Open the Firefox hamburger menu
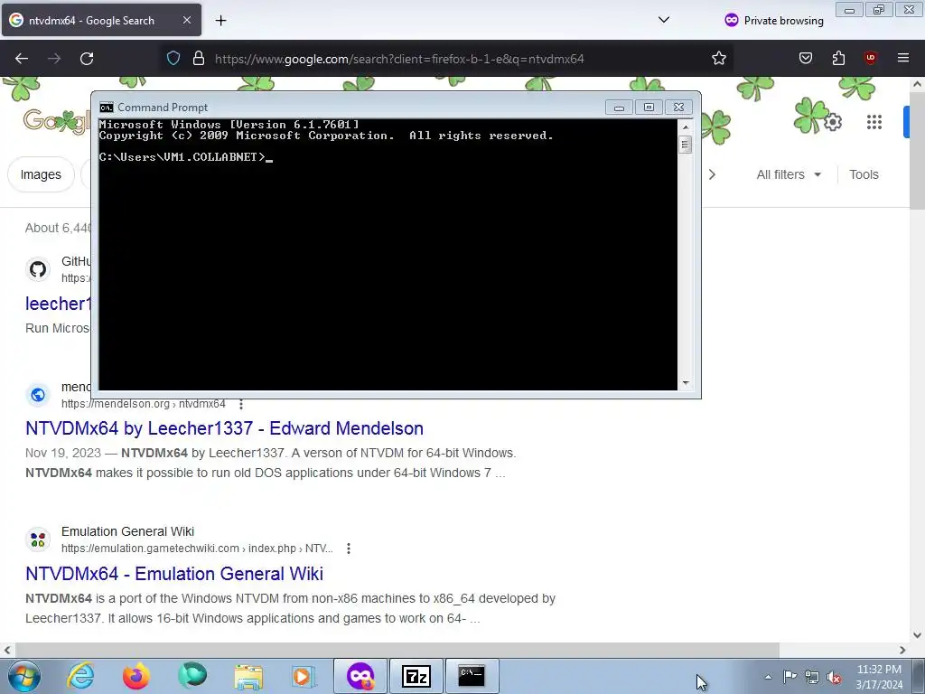This screenshot has width=925, height=694. coord(903,58)
